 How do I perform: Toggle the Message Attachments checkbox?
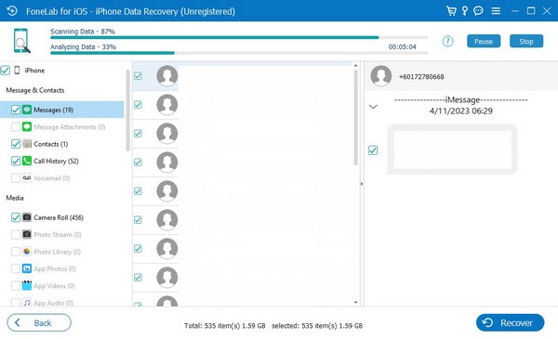(16, 127)
